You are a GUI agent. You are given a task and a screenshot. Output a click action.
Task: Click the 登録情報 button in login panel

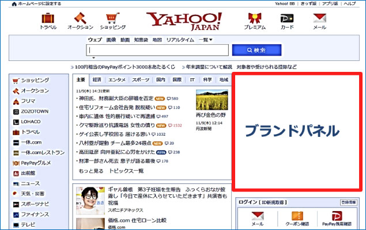(349, 202)
